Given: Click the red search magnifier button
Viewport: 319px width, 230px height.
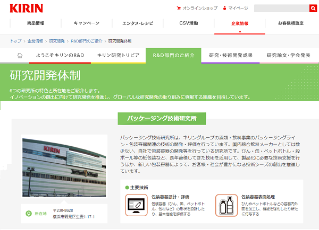Looking at the screenshot, I should click(313, 8).
